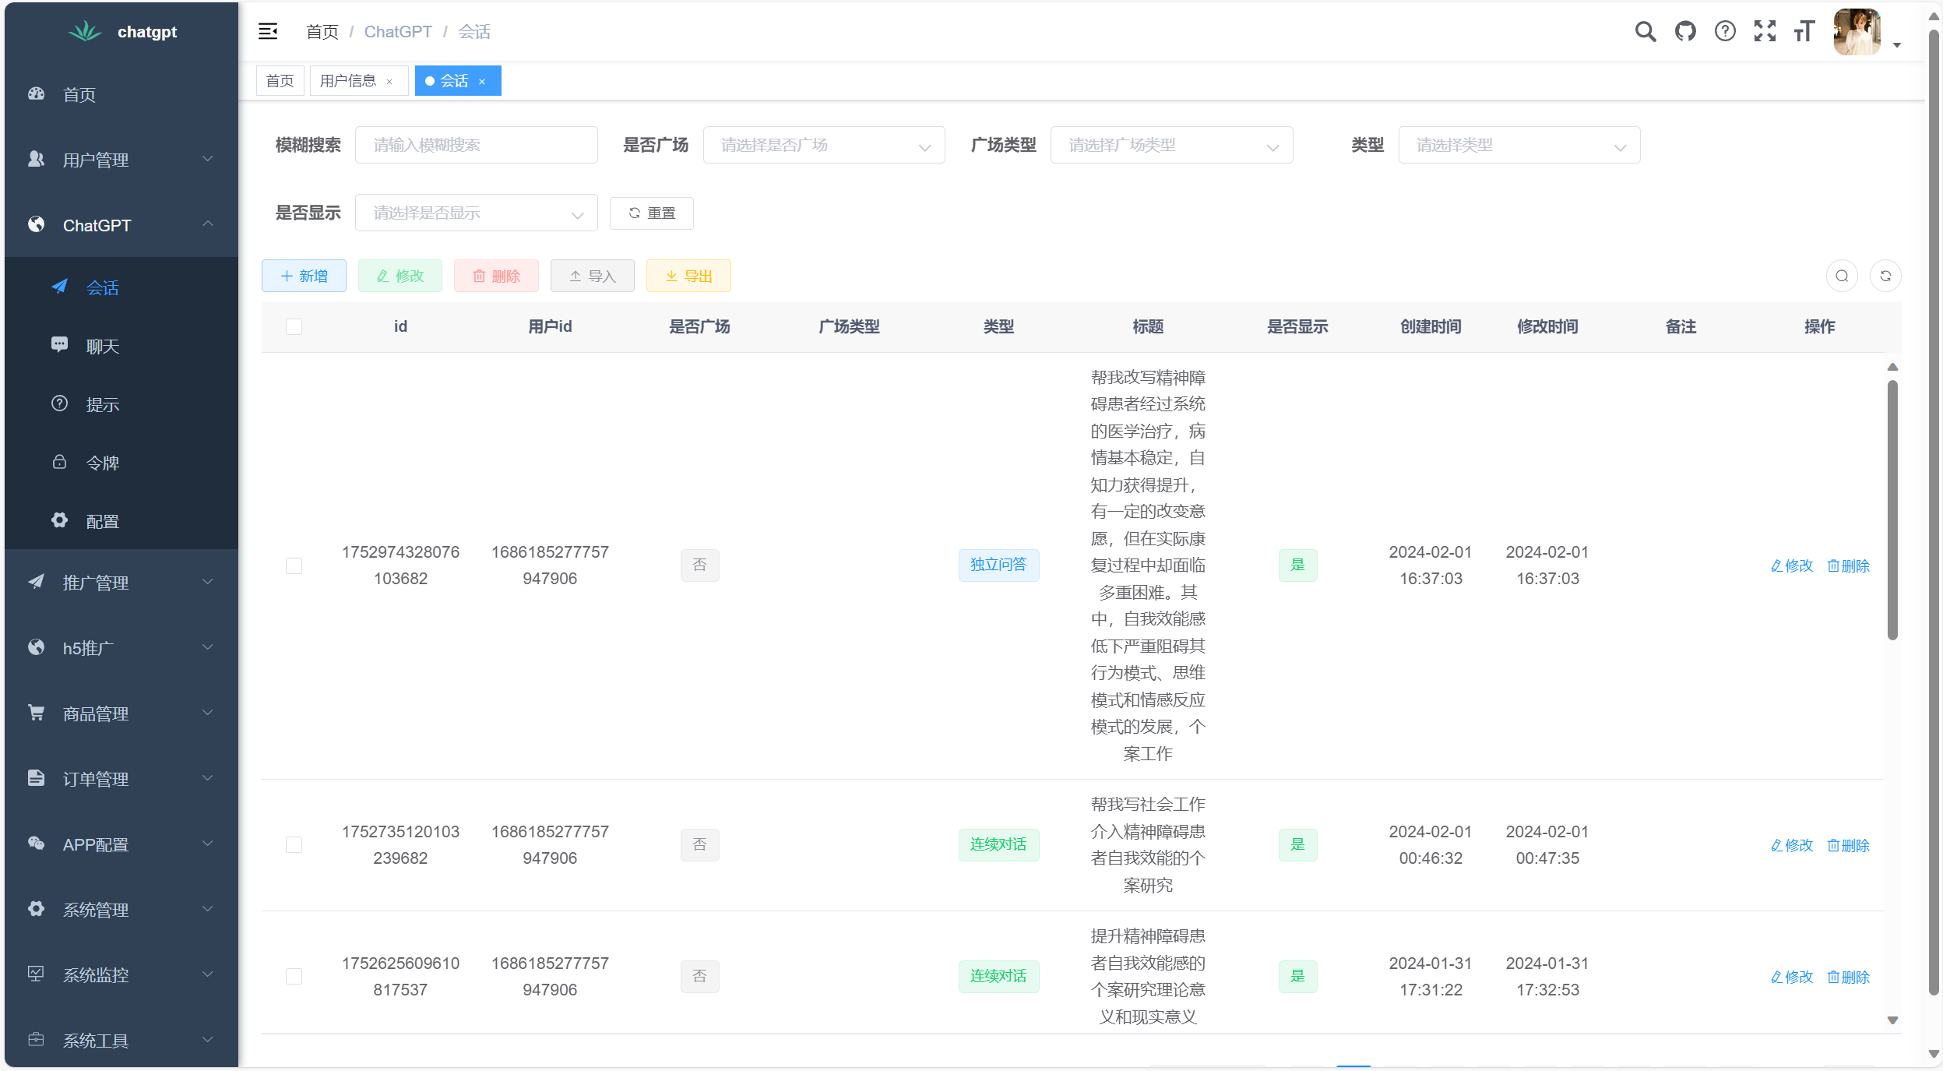Expand the APP配置 sidebar menu
The image size is (1943, 1071).
pyautogui.click(x=121, y=844)
